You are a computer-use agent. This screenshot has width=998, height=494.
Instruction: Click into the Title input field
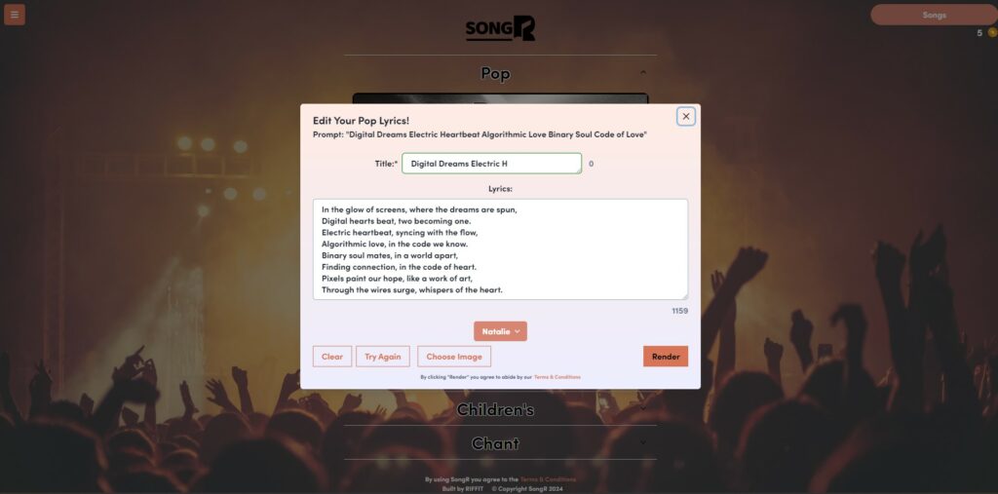pos(491,164)
